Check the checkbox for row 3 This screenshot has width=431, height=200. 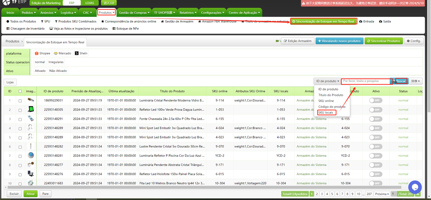coord(20,119)
